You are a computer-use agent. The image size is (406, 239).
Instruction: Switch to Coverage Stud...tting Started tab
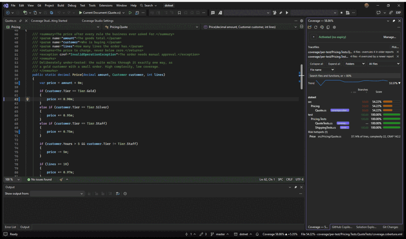click(x=49, y=21)
